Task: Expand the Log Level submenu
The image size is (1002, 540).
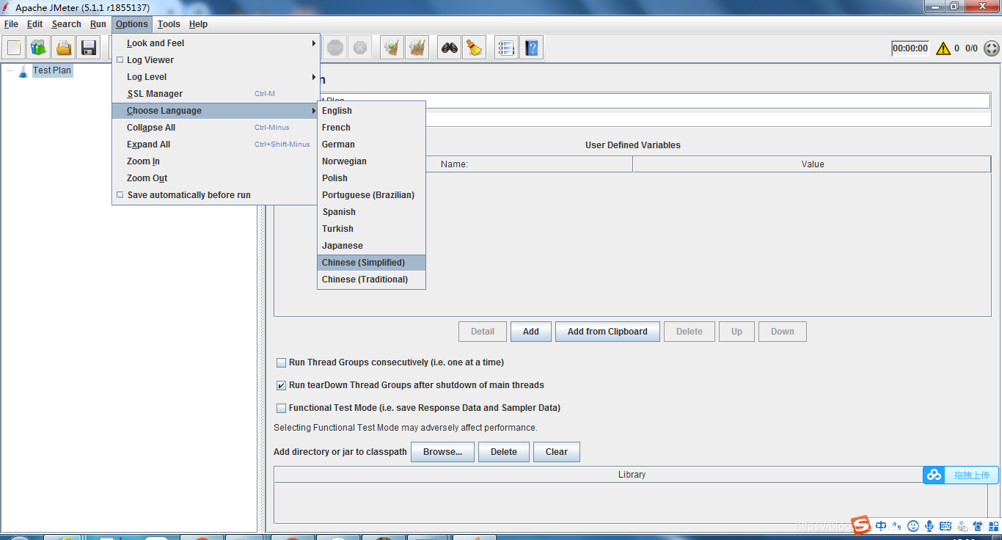Action: click(x=216, y=77)
